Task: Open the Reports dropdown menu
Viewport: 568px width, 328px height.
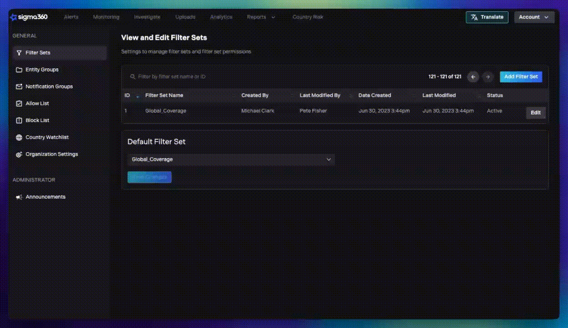Action: (x=261, y=17)
